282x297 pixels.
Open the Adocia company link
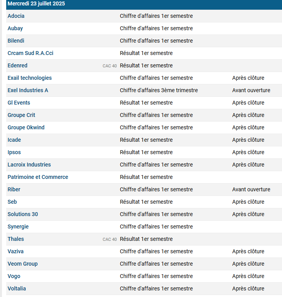(x=16, y=16)
